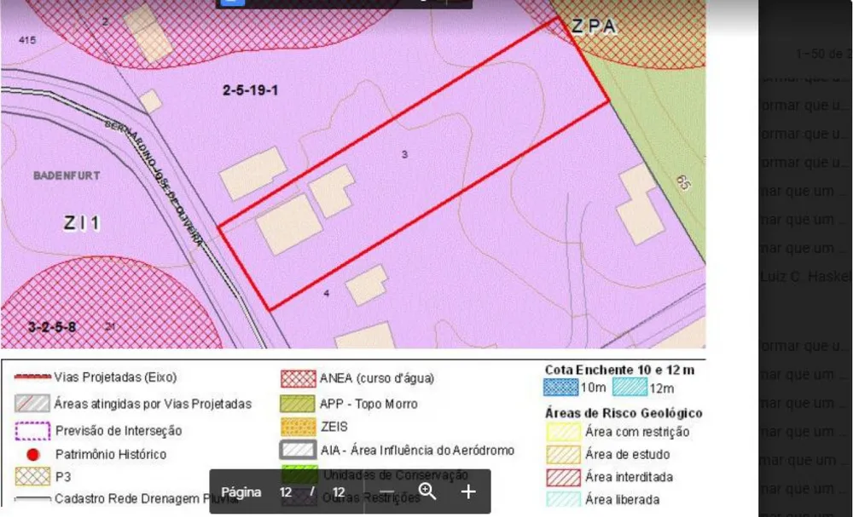Click the Área interditada red swatch

[563, 477]
